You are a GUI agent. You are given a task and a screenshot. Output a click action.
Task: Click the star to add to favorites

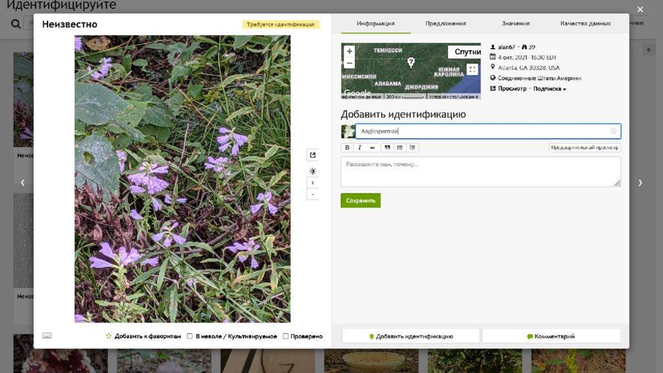point(109,336)
